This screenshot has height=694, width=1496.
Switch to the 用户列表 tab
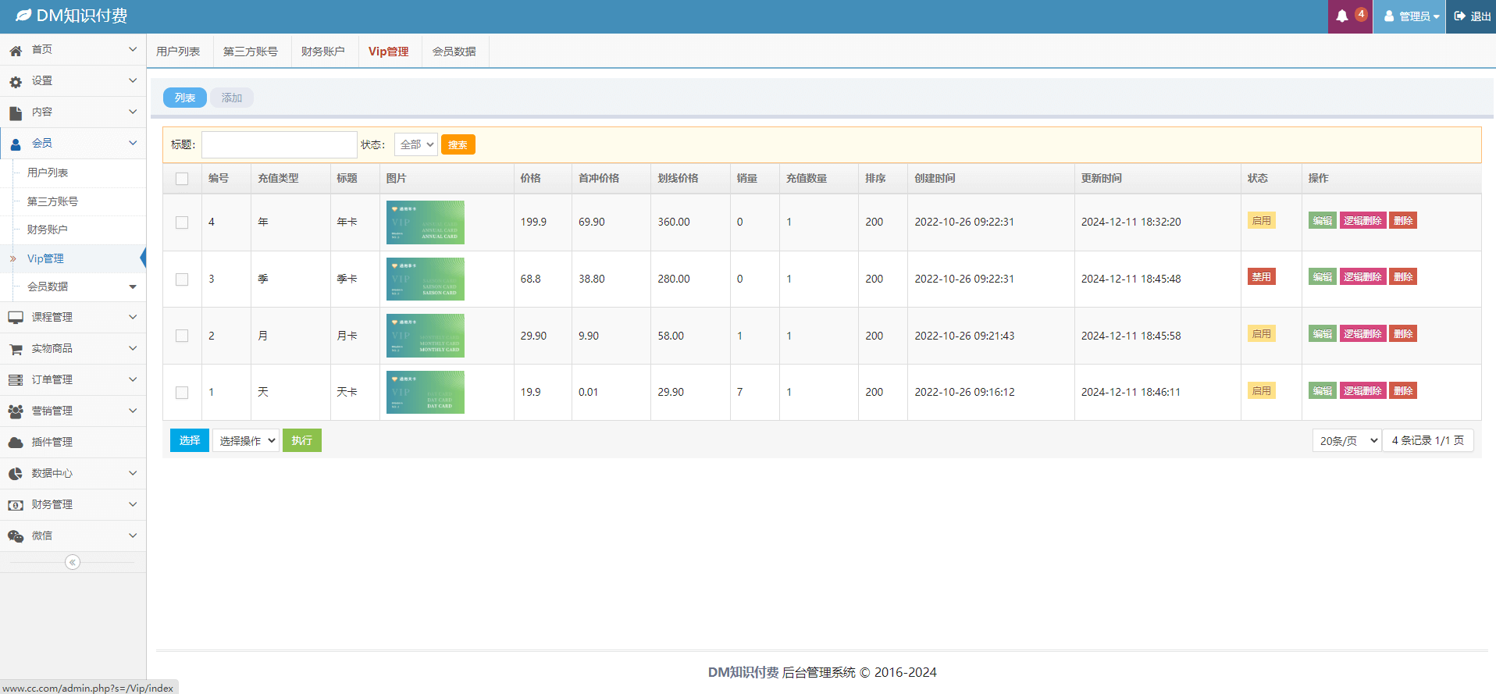click(178, 52)
